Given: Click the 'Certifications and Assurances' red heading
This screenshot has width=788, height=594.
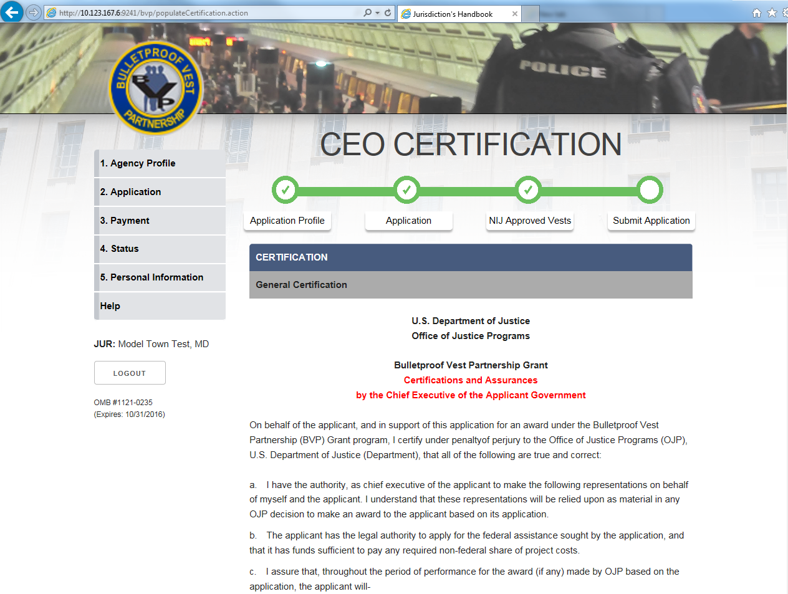Looking at the screenshot, I should point(471,380).
